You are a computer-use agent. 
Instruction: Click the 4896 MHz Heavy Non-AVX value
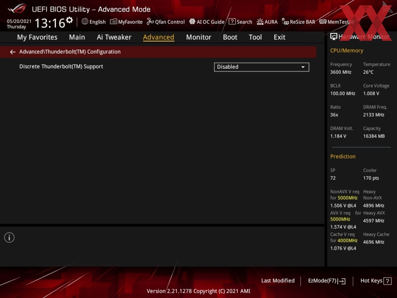[374, 206]
